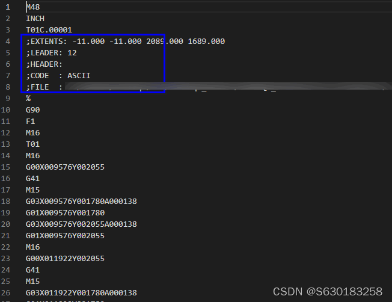Select the T01C.00001 line
Viewport: 392px width, 302px height.
pyautogui.click(x=49, y=30)
